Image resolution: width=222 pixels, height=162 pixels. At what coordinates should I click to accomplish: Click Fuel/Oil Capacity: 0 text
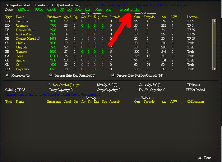coord(152,90)
